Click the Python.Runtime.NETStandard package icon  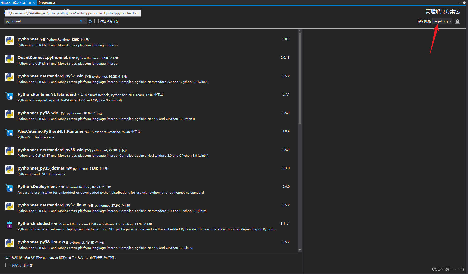[x=9, y=96]
